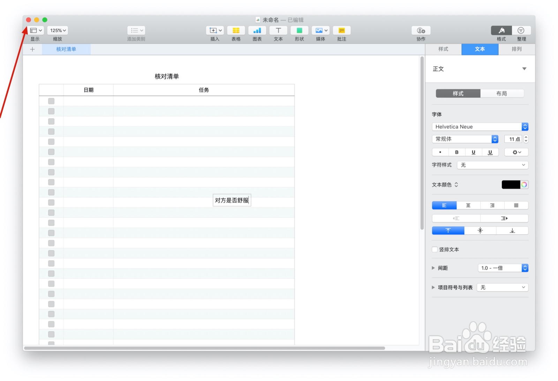This screenshot has height=381, width=558.
Task: Open the character style (字符样式) dropdown
Action: [492, 165]
